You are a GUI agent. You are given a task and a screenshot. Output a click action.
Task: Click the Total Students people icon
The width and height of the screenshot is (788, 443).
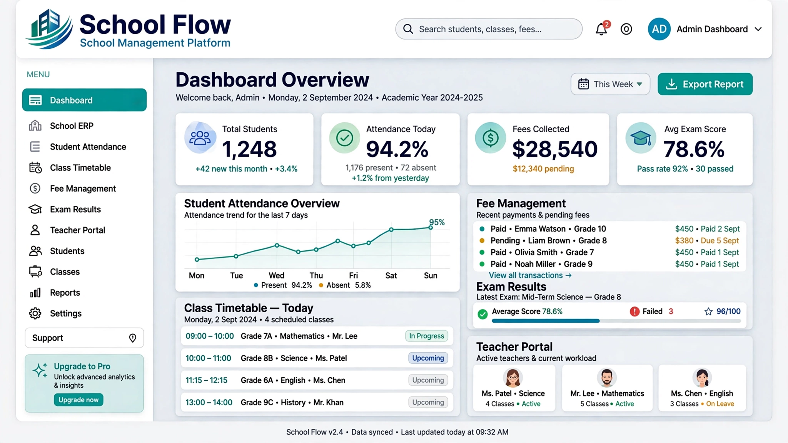[x=200, y=138]
